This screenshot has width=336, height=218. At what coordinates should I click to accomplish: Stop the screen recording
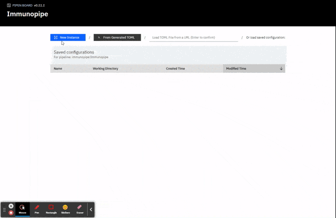coord(11,213)
